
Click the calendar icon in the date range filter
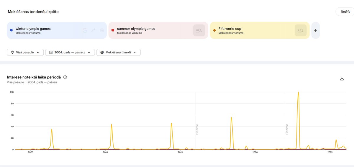tap(51, 52)
